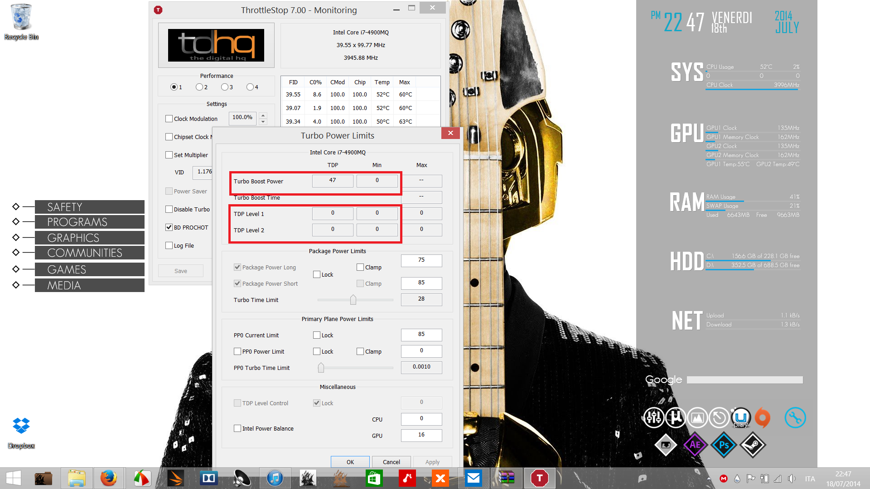The height and width of the screenshot is (489, 870).
Task: Decrease Clock Modulation with the down arrow
Action: tap(263, 122)
